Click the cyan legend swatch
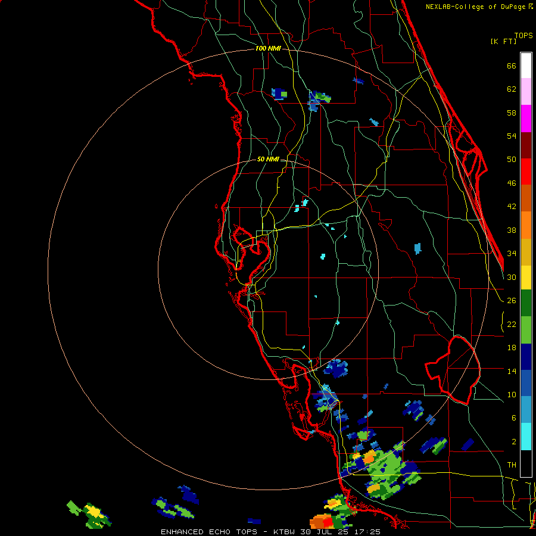Screen dimensions: 536x536 tap(526, 437)
